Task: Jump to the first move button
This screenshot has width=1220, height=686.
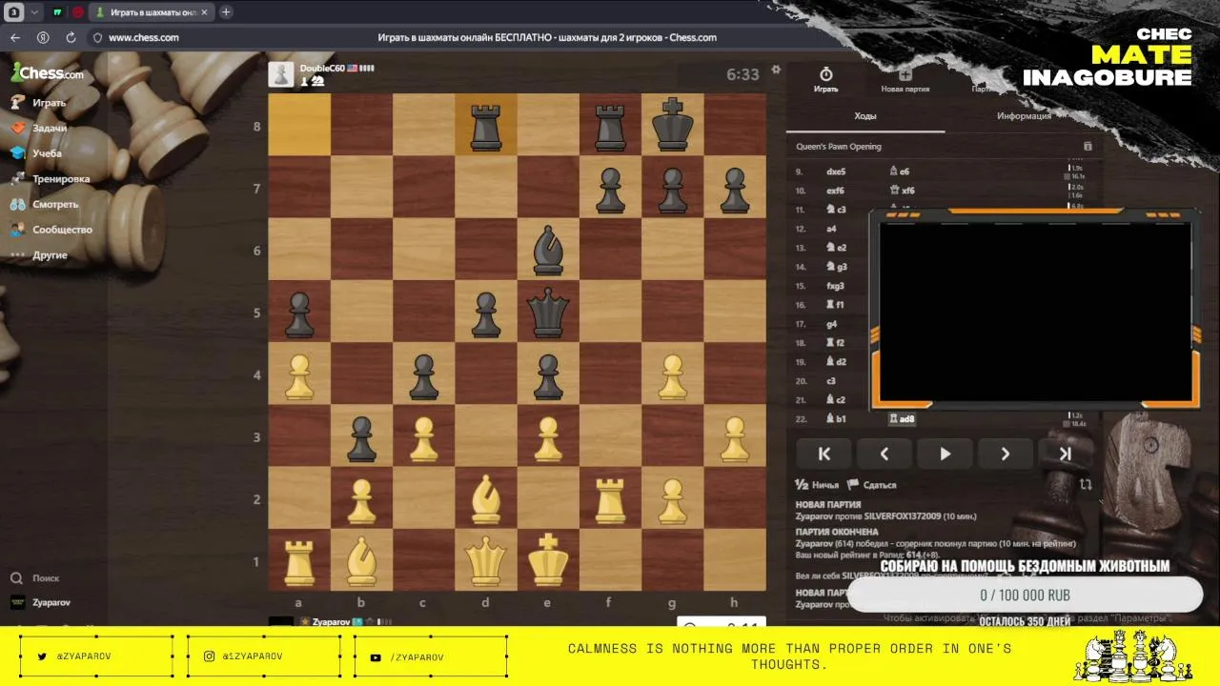Action: [x=825, y=454]
